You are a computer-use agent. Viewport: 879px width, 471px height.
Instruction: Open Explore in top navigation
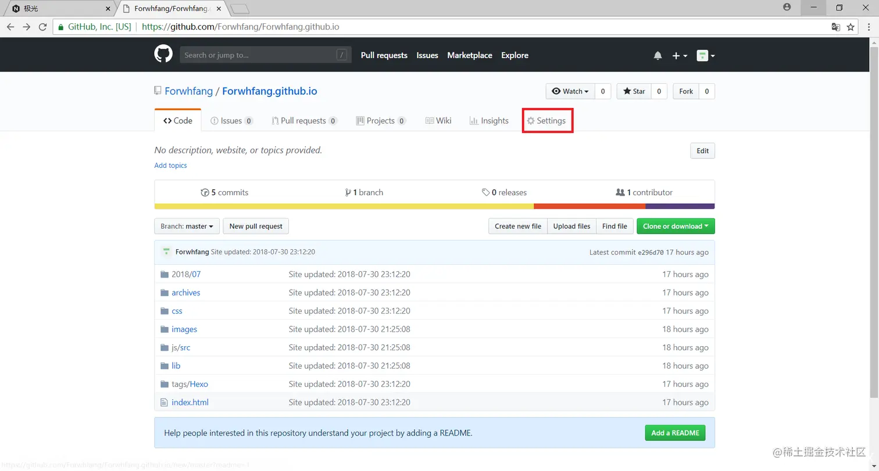[x=515, y=55]
